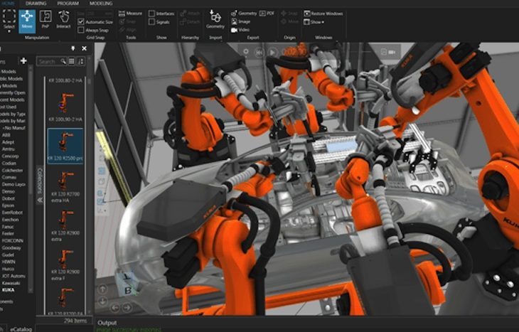519x332 pixels.
Task: Enable the Signals checkbox
Action: click(151, 22)
